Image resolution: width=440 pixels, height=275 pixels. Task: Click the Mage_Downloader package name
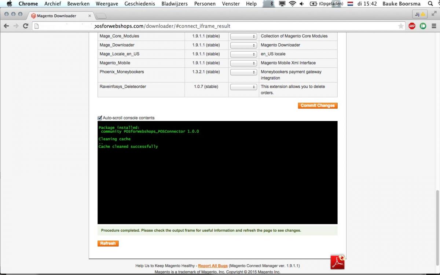117,45
